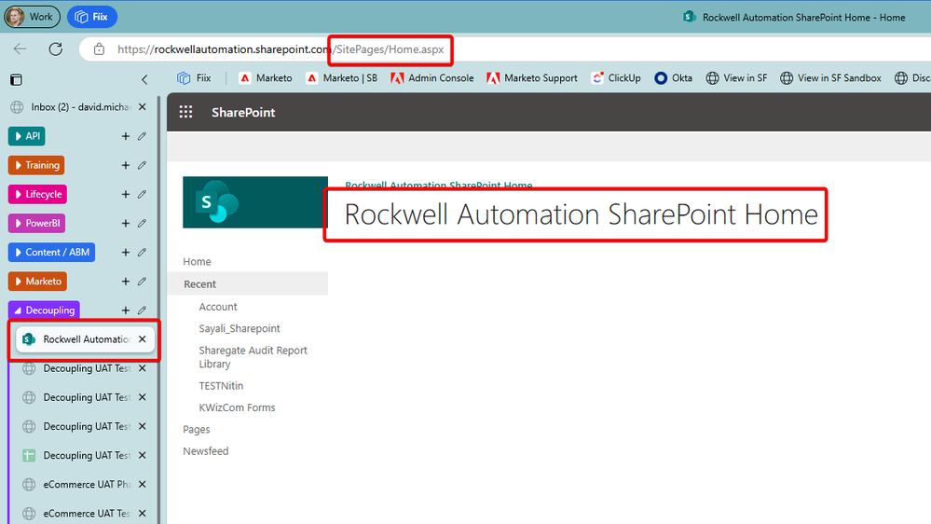Image resolution: width=931 pixels, height=524 pixels.
Task: Expand the PowerBI tab group
Action: [37, 224]
